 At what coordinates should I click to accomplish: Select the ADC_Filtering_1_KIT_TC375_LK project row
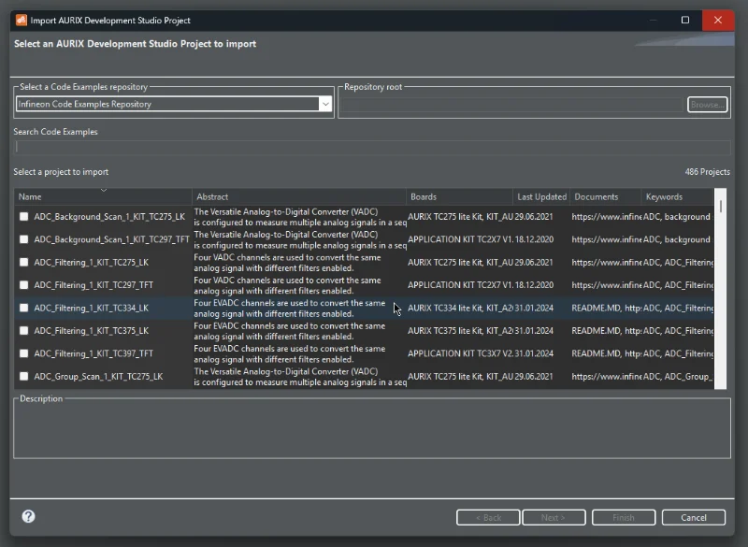[x=91, y=331]
